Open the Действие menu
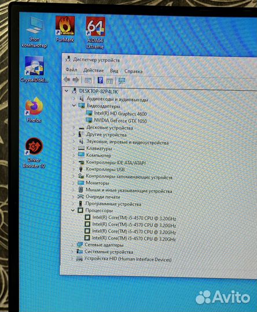 tap(94, 70)
